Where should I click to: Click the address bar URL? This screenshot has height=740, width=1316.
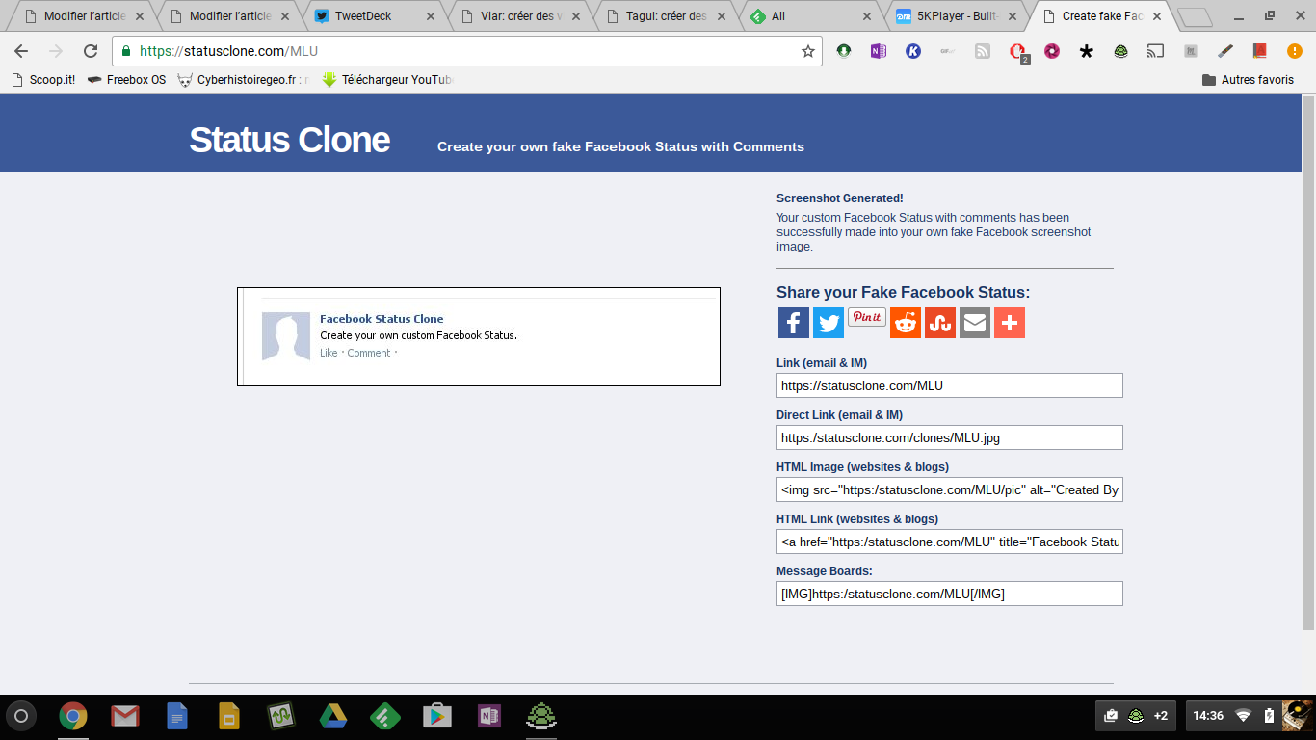[228, 51]
